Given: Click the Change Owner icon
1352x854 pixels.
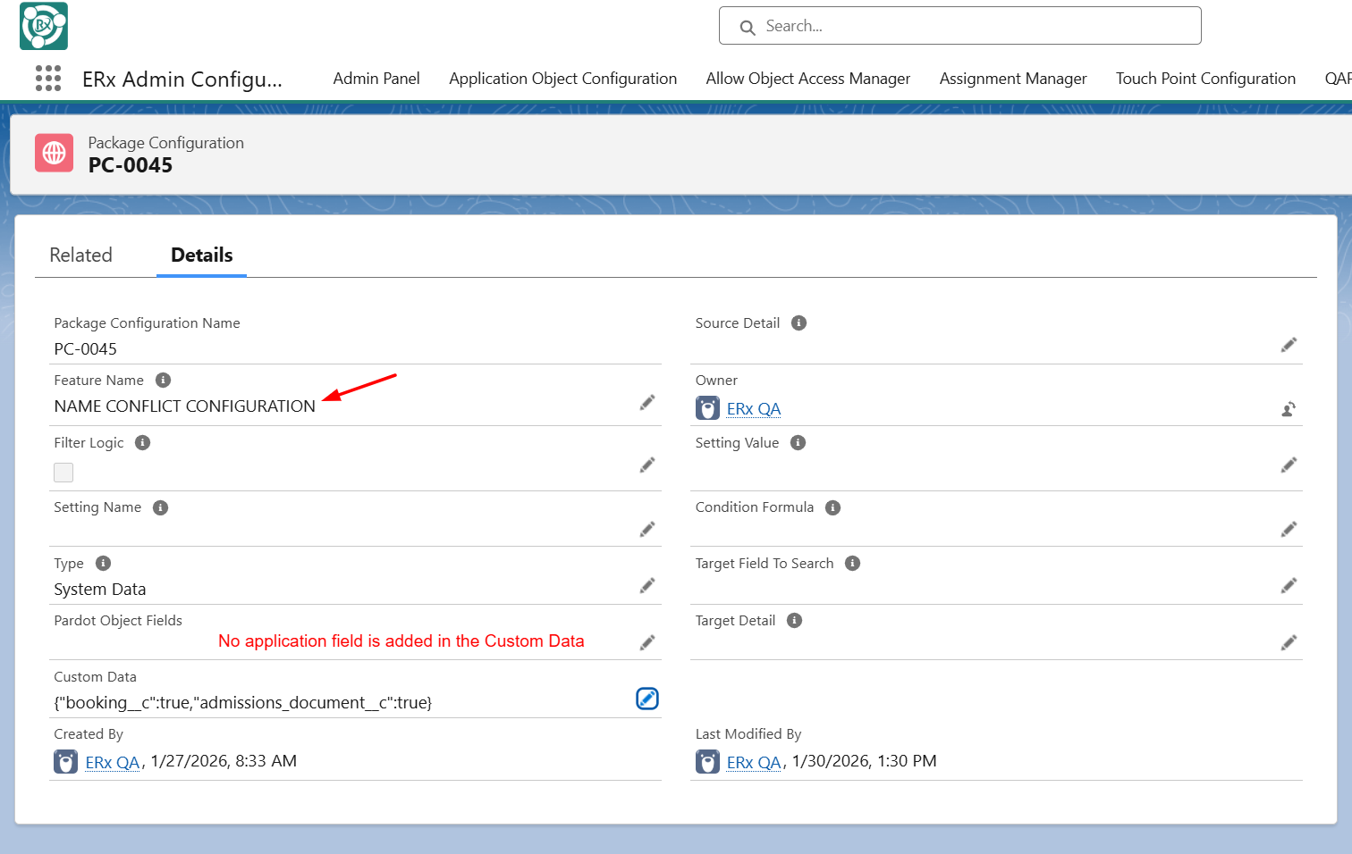Looking at the screenshot, I should pos(1289,409).
